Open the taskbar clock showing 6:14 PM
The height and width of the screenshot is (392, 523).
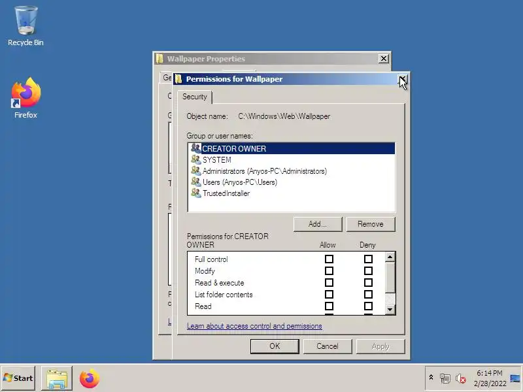click(x=490, y=378)
